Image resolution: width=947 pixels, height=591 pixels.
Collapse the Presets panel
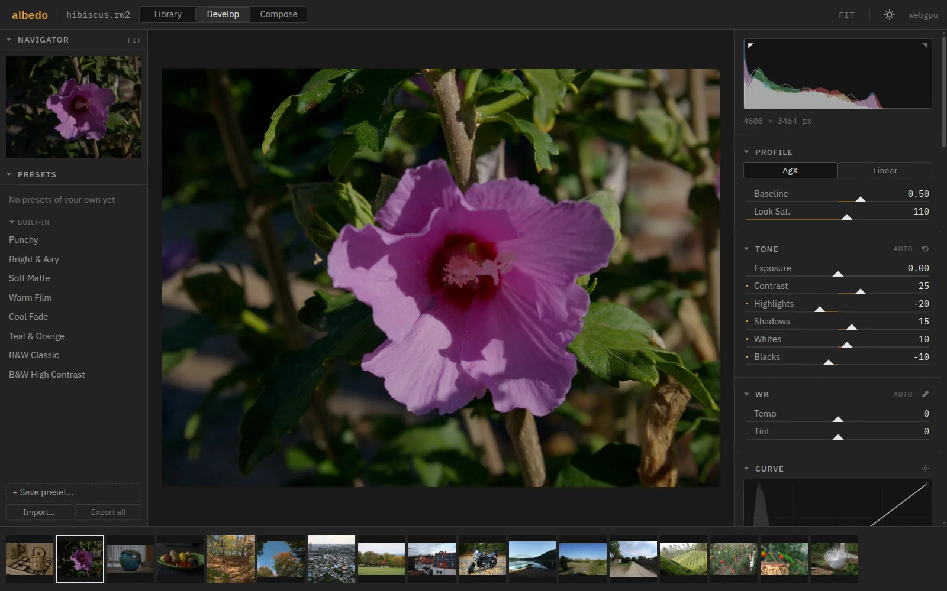click(9, 174)
